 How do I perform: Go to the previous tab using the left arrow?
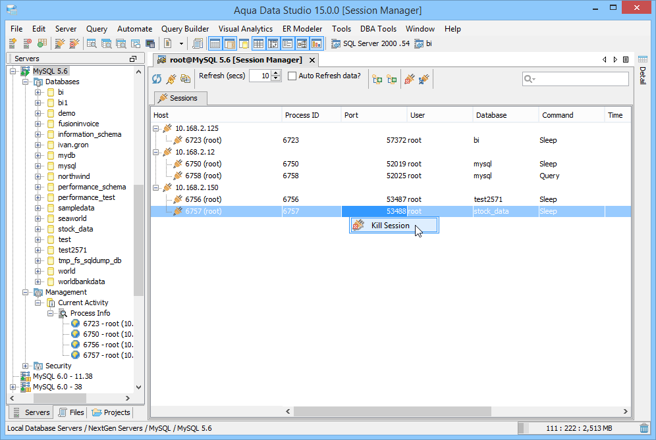click(x=604, y=60)
